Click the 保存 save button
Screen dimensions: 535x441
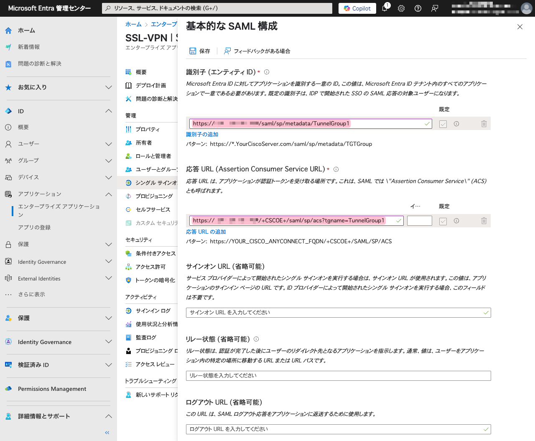[200, 51]
